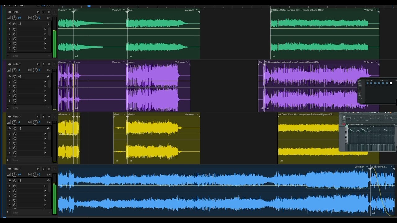
Task: Expand the Pista 1 Leer section
Action: click(x=8, y=56)
